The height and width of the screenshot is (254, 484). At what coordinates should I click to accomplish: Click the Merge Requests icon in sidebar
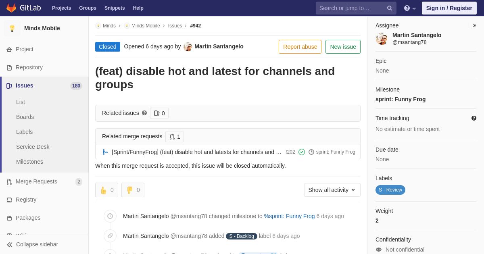pos(9,182)
